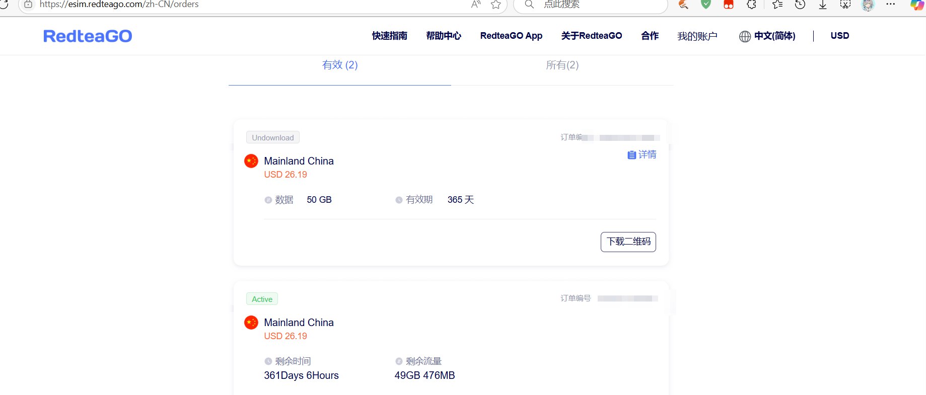The image size is (926, 395).
Task: Click the Undownload status badge
Action: tap(273, 137)
